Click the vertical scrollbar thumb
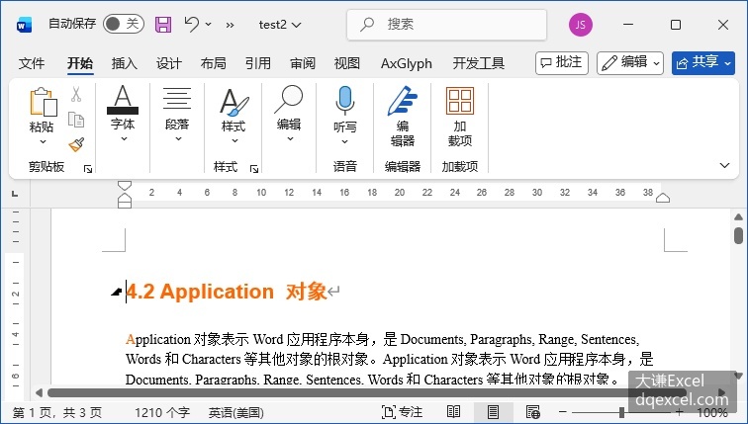Image resolution: width=748 pixels, height=424 pixels. 738,235
